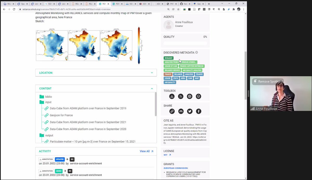Bookmark this page with star icon
Screen dimensions: 312x180
pyautogui.click(x=178, y=9)
